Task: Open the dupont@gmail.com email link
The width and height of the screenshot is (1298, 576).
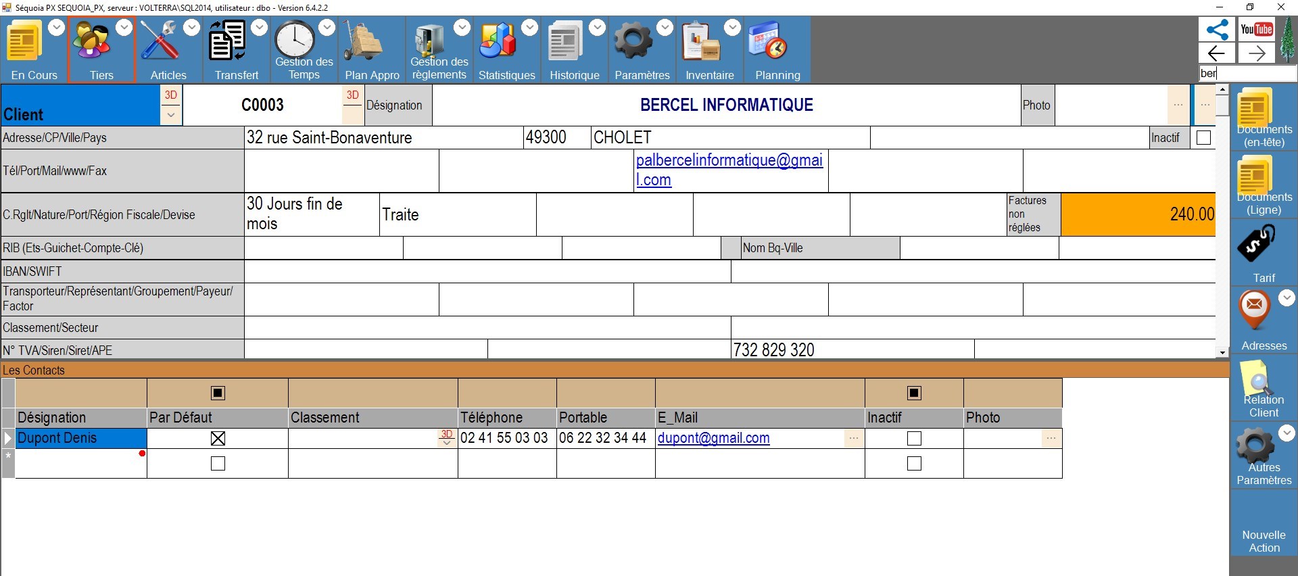Action: pos(713,438)
